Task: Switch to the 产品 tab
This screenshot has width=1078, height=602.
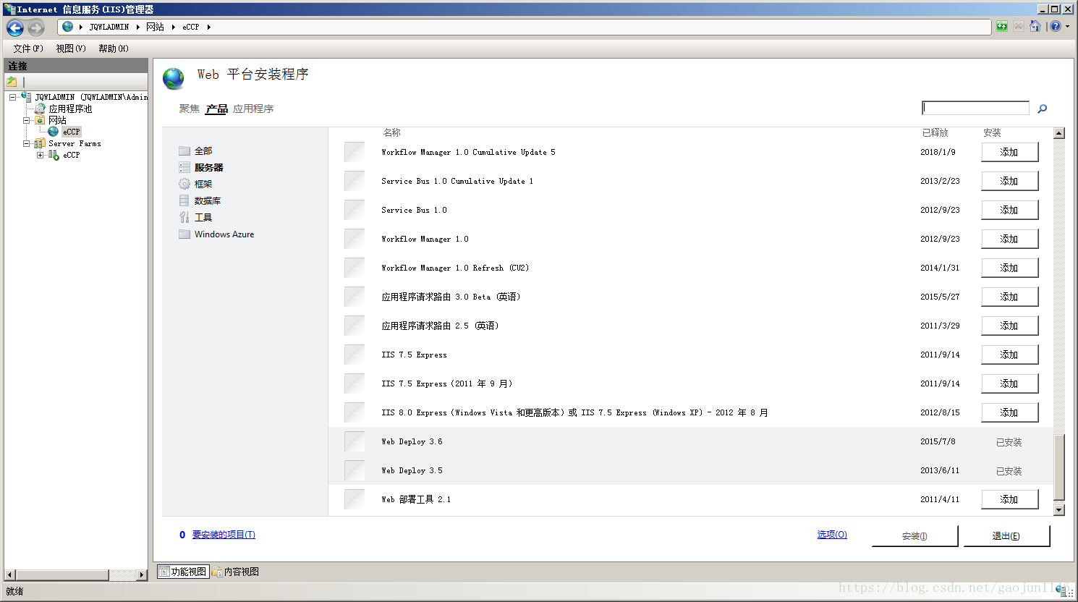Action: tap(216, 109)
